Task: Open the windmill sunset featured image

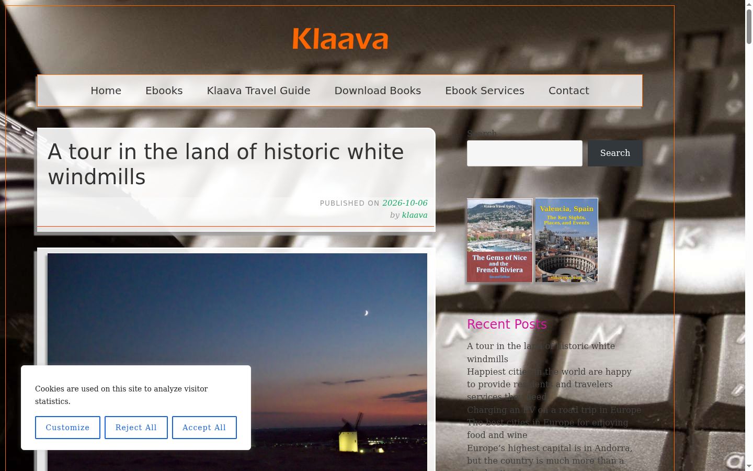Action: coord(237,362)
